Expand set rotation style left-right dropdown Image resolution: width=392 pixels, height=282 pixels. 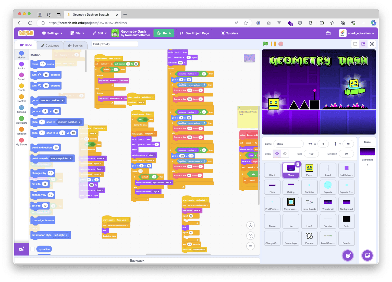(61, 235)
